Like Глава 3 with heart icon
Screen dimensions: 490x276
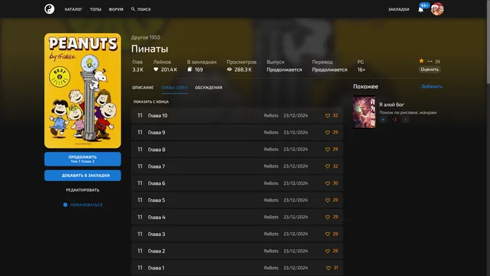click(327, 234)
